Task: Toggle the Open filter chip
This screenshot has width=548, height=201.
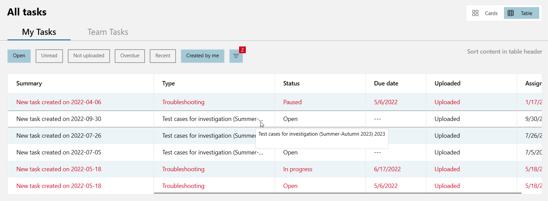Action: (x=19, y=56)
